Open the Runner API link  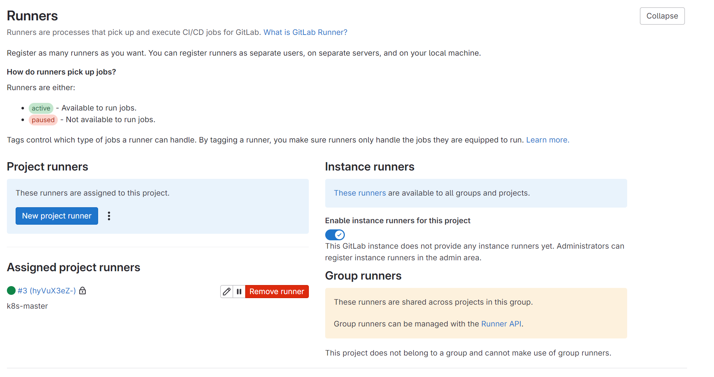pos(501,324)
